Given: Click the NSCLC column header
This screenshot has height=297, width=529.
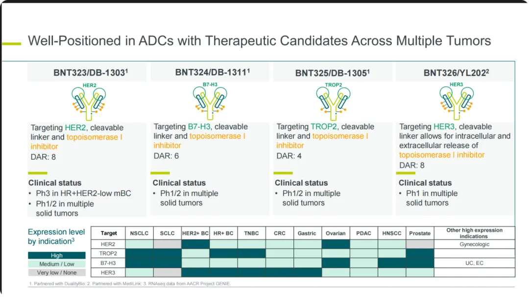Looking at the screenshot, I should (140, 233).
